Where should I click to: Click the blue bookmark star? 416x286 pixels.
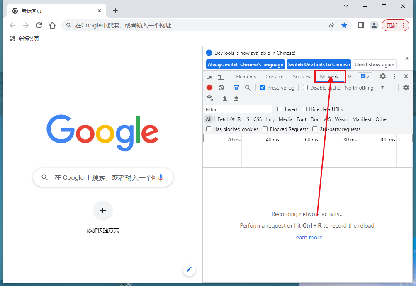pyautogui.click(x=344, y=25)
